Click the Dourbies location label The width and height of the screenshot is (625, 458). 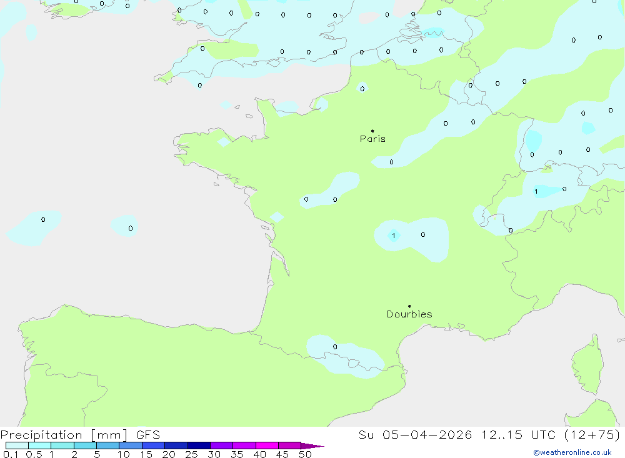409,314
